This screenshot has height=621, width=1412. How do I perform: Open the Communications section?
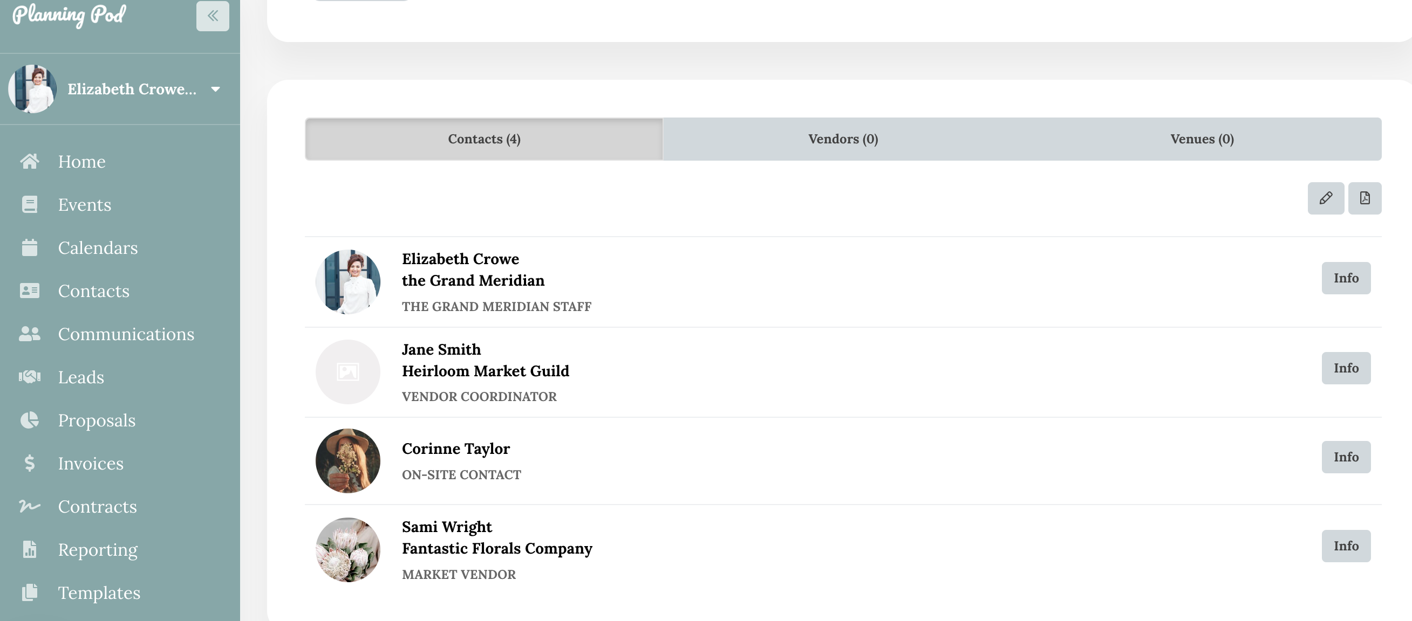[126, 334]
